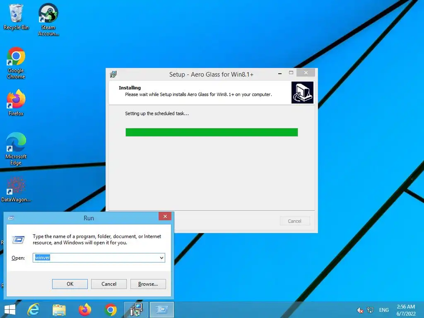The height and width of the screenshot is (318, 424).
Task: Click Browse... in the Run dialog
Action: coord(148,284)
